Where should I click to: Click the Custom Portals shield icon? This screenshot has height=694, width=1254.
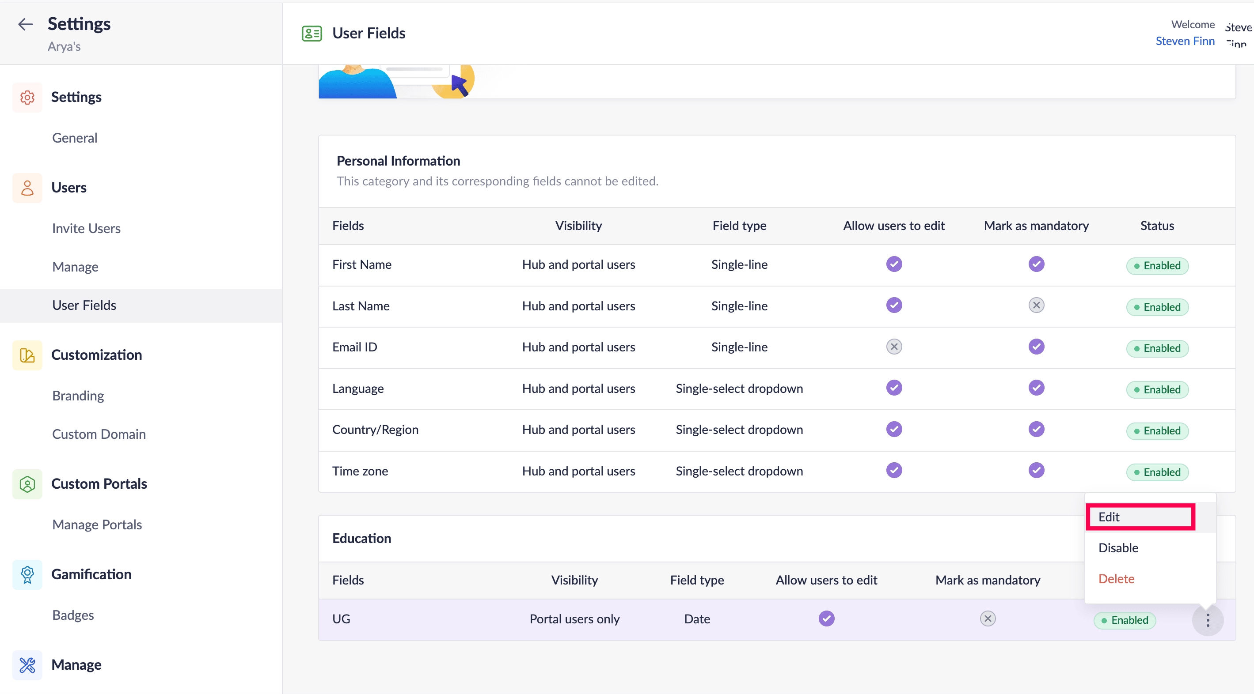[27, 484]
